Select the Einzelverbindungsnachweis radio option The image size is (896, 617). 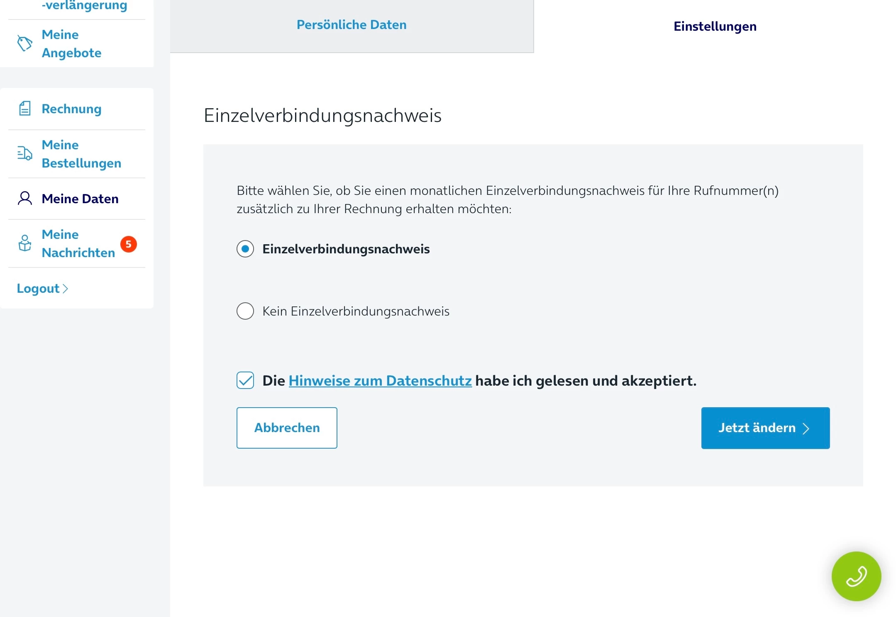coord(245,249)
